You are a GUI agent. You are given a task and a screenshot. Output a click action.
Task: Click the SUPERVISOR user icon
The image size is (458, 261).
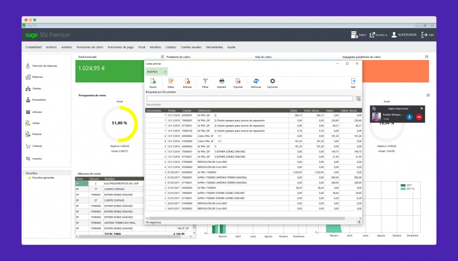tap(394, 35)
